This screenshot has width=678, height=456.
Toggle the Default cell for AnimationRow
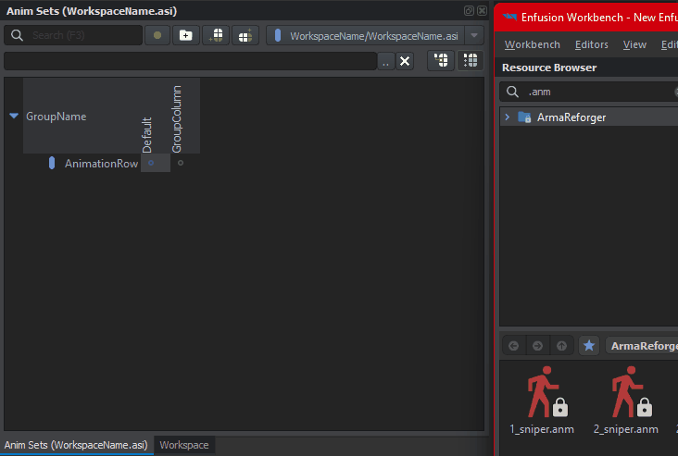(151, 163)
